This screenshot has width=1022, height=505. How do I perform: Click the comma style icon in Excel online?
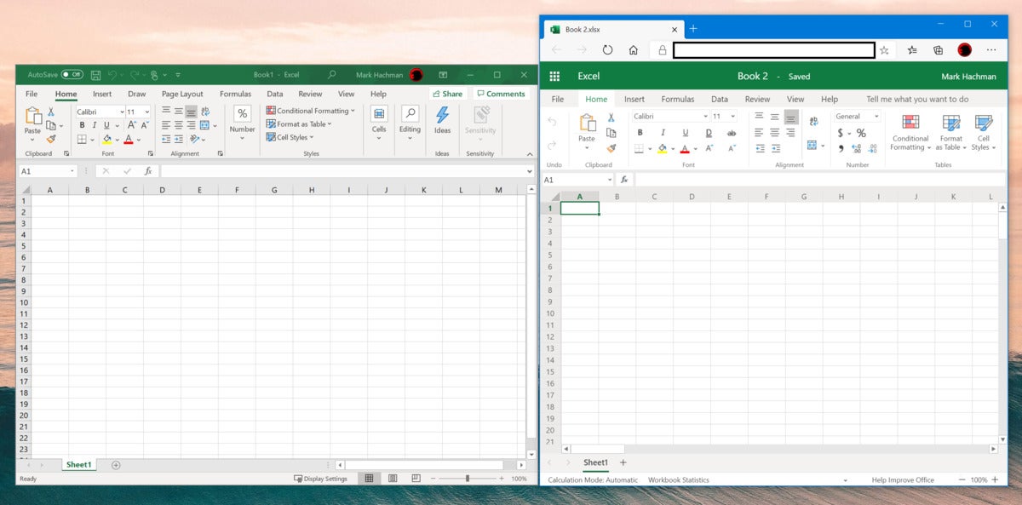(x=841, y=148)
